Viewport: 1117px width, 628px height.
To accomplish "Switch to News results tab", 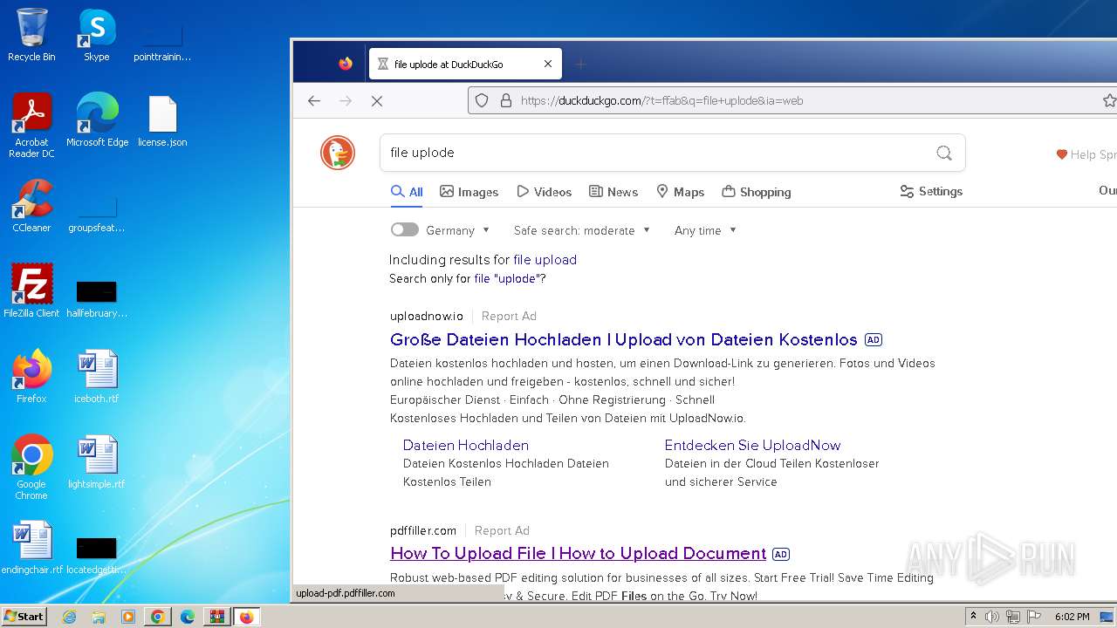I will tap(613, 192).
